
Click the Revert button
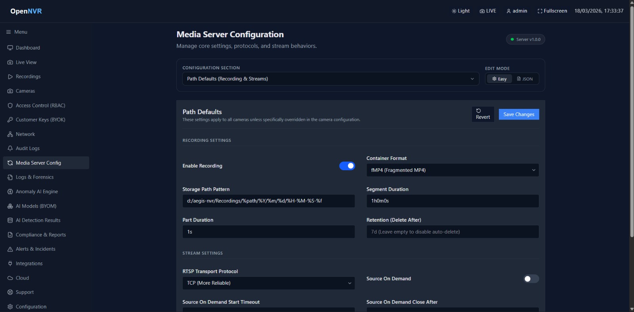pos(483,114)
